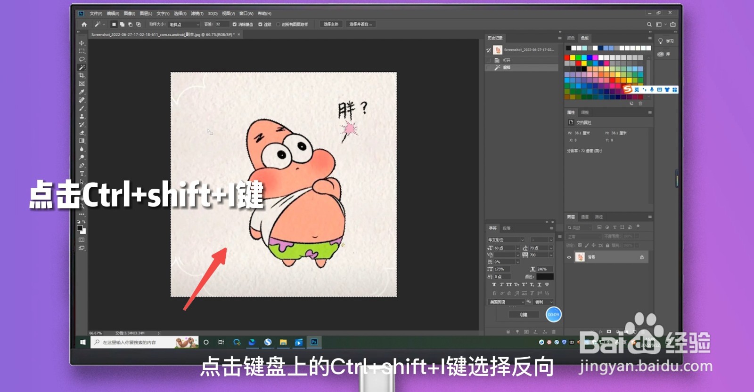The height and width of the screenshot is (392, 754).
Task: Click foreground color swatch in toolbox
Action: coord(80,228)
